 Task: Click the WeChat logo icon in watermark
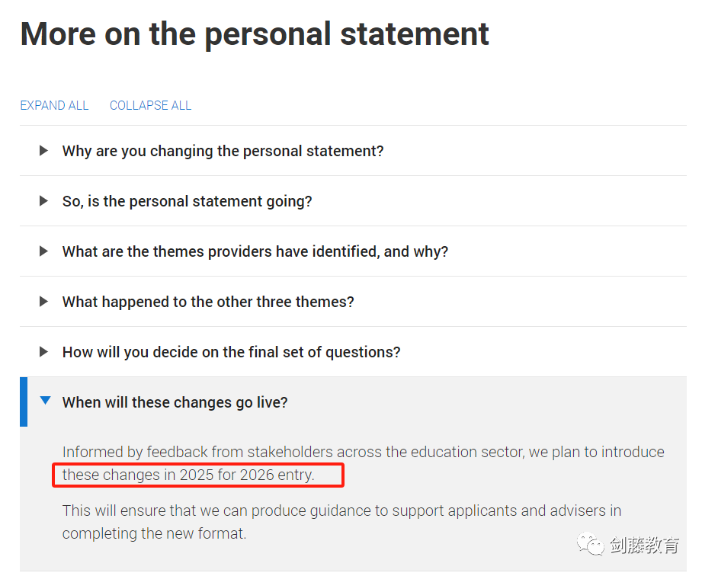(x=590, y=544)
